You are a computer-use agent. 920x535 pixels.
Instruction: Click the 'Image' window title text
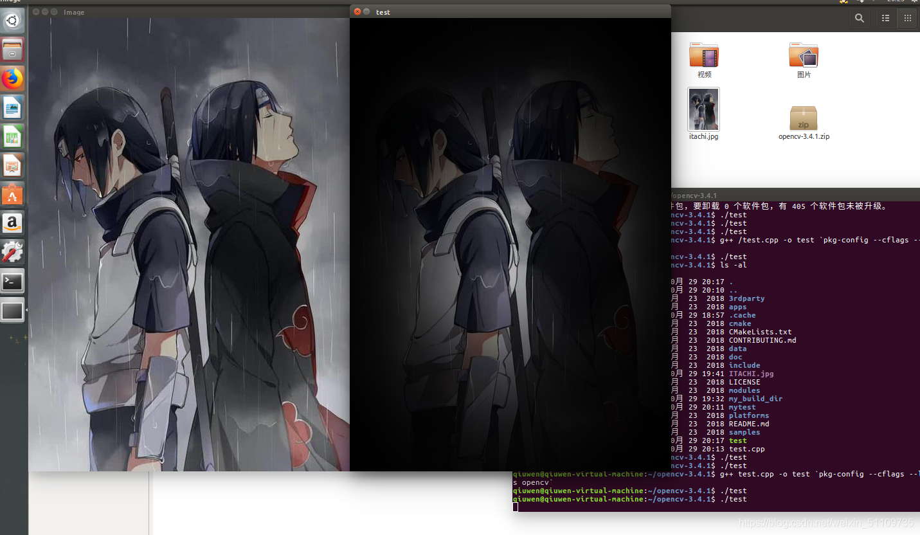pyautogui.click(x=74, y=12)
